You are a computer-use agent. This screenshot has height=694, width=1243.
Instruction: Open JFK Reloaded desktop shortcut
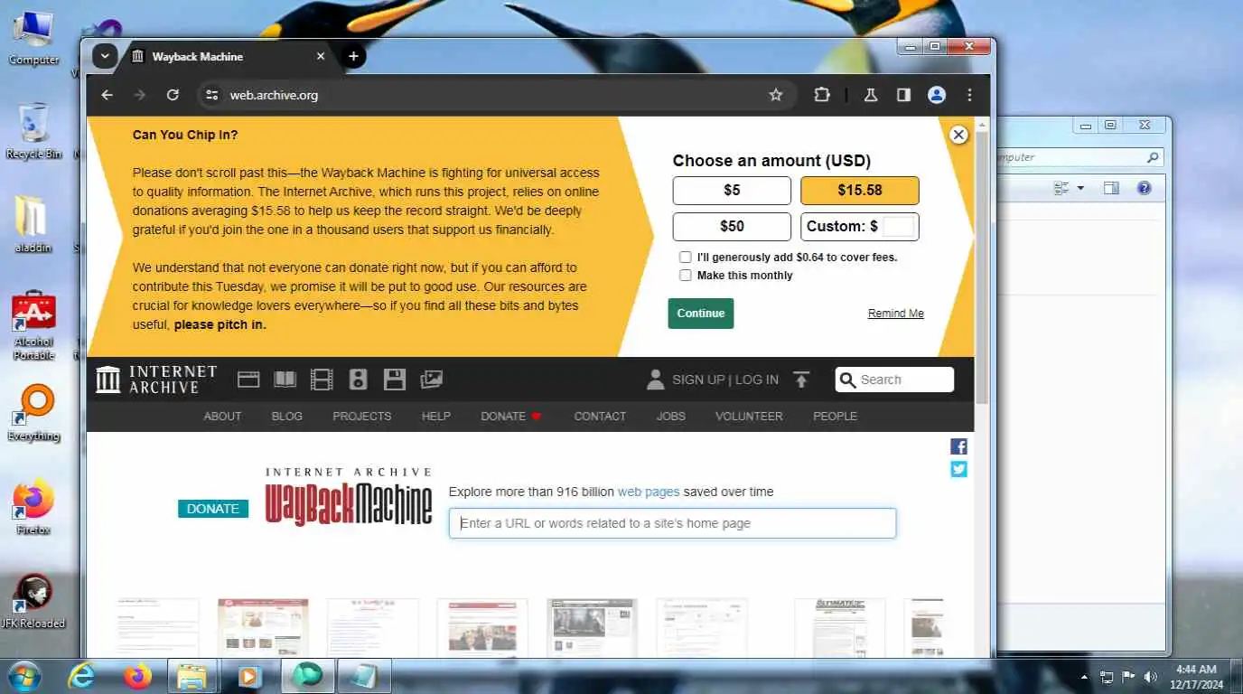(x=33, y=601)
